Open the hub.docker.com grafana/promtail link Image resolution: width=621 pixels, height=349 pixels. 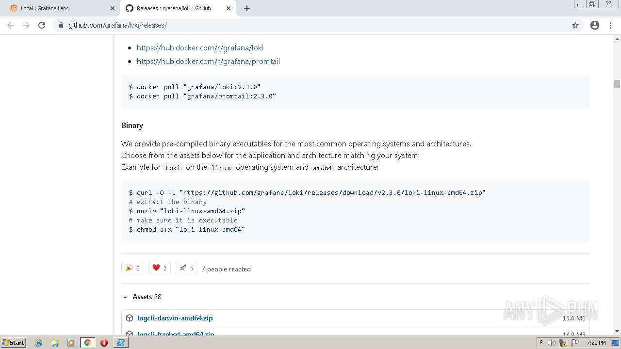[208, 61]
